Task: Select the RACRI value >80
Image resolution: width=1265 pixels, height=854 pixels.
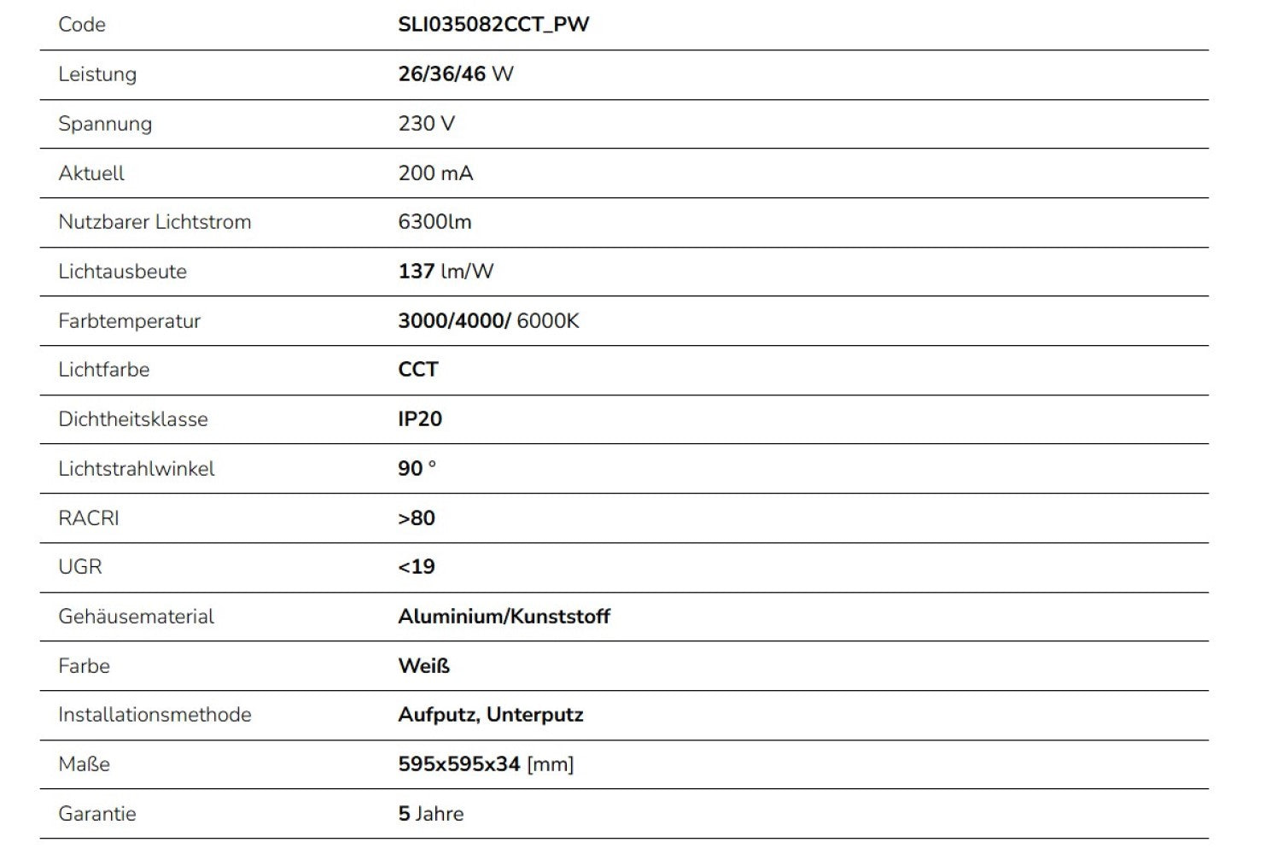Action: coord(417,518)
